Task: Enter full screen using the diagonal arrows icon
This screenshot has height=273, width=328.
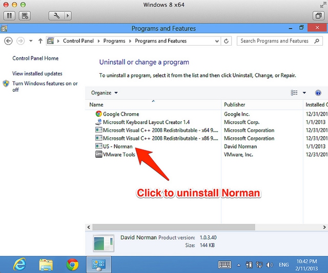Action: click(x=323, y=5)
